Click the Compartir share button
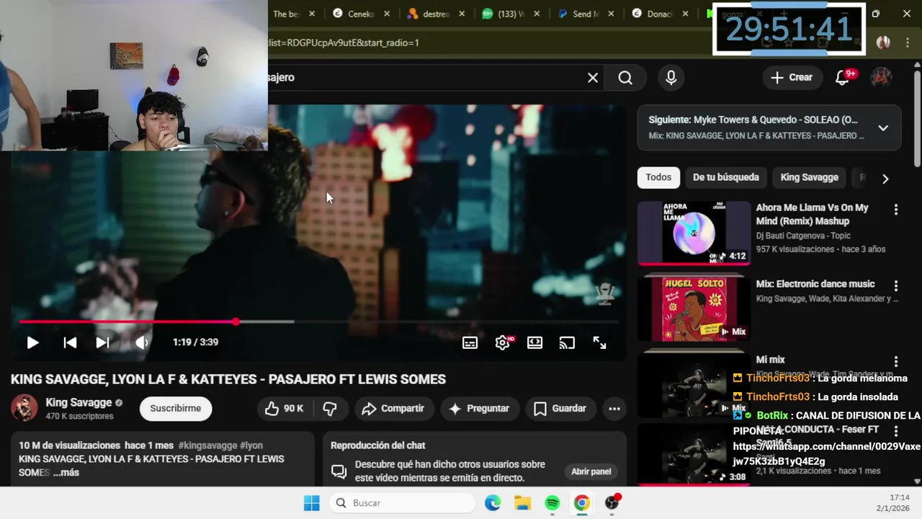Image resolution: width=922 pixels, height=519 pixels. [393, 409]
